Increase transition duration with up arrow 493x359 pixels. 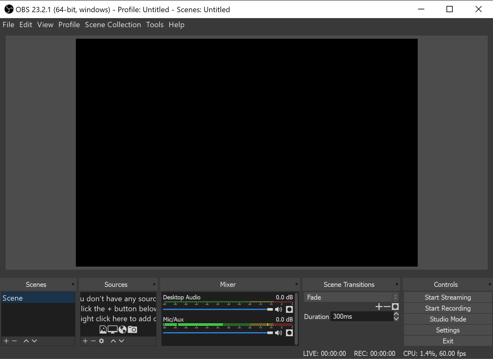click(x=396, y=314)
